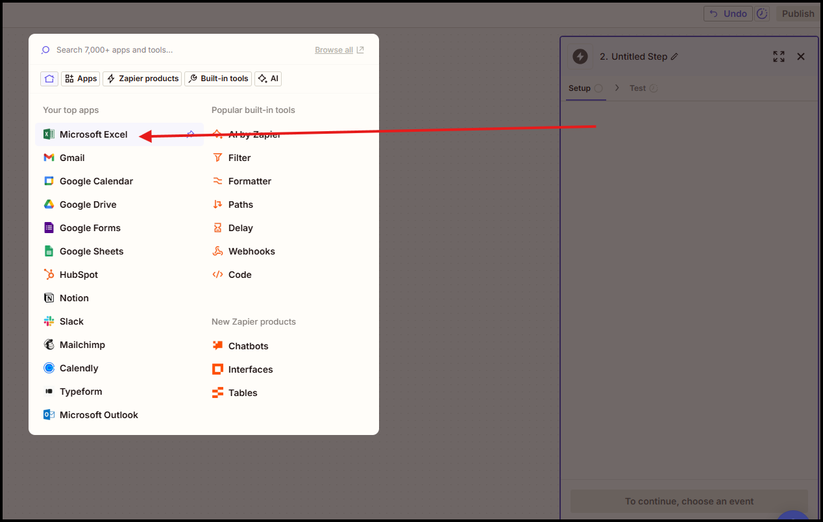This screenshot has height=522, width=823.
Task: Click the Code brackets icon
Action: pos(217,275)
